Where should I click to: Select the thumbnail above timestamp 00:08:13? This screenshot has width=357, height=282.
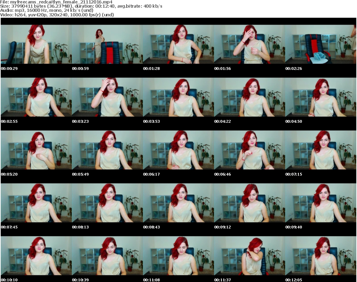(107, 203)
